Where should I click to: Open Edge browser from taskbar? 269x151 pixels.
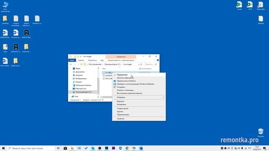pyautogui.click(x=120, y=148)
